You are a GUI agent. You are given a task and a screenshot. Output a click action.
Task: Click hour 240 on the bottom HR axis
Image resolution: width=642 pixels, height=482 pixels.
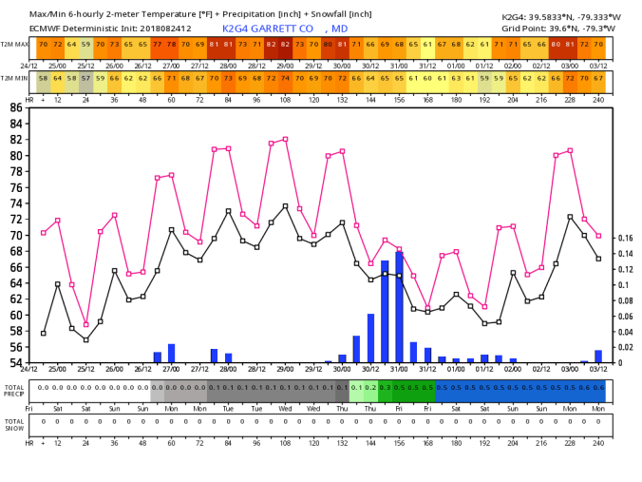pos(598,443)
